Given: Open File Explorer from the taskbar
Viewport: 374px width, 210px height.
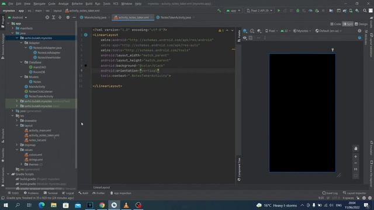Looking at the screenshot, I should pyautogui.click(x=54, y=205).
